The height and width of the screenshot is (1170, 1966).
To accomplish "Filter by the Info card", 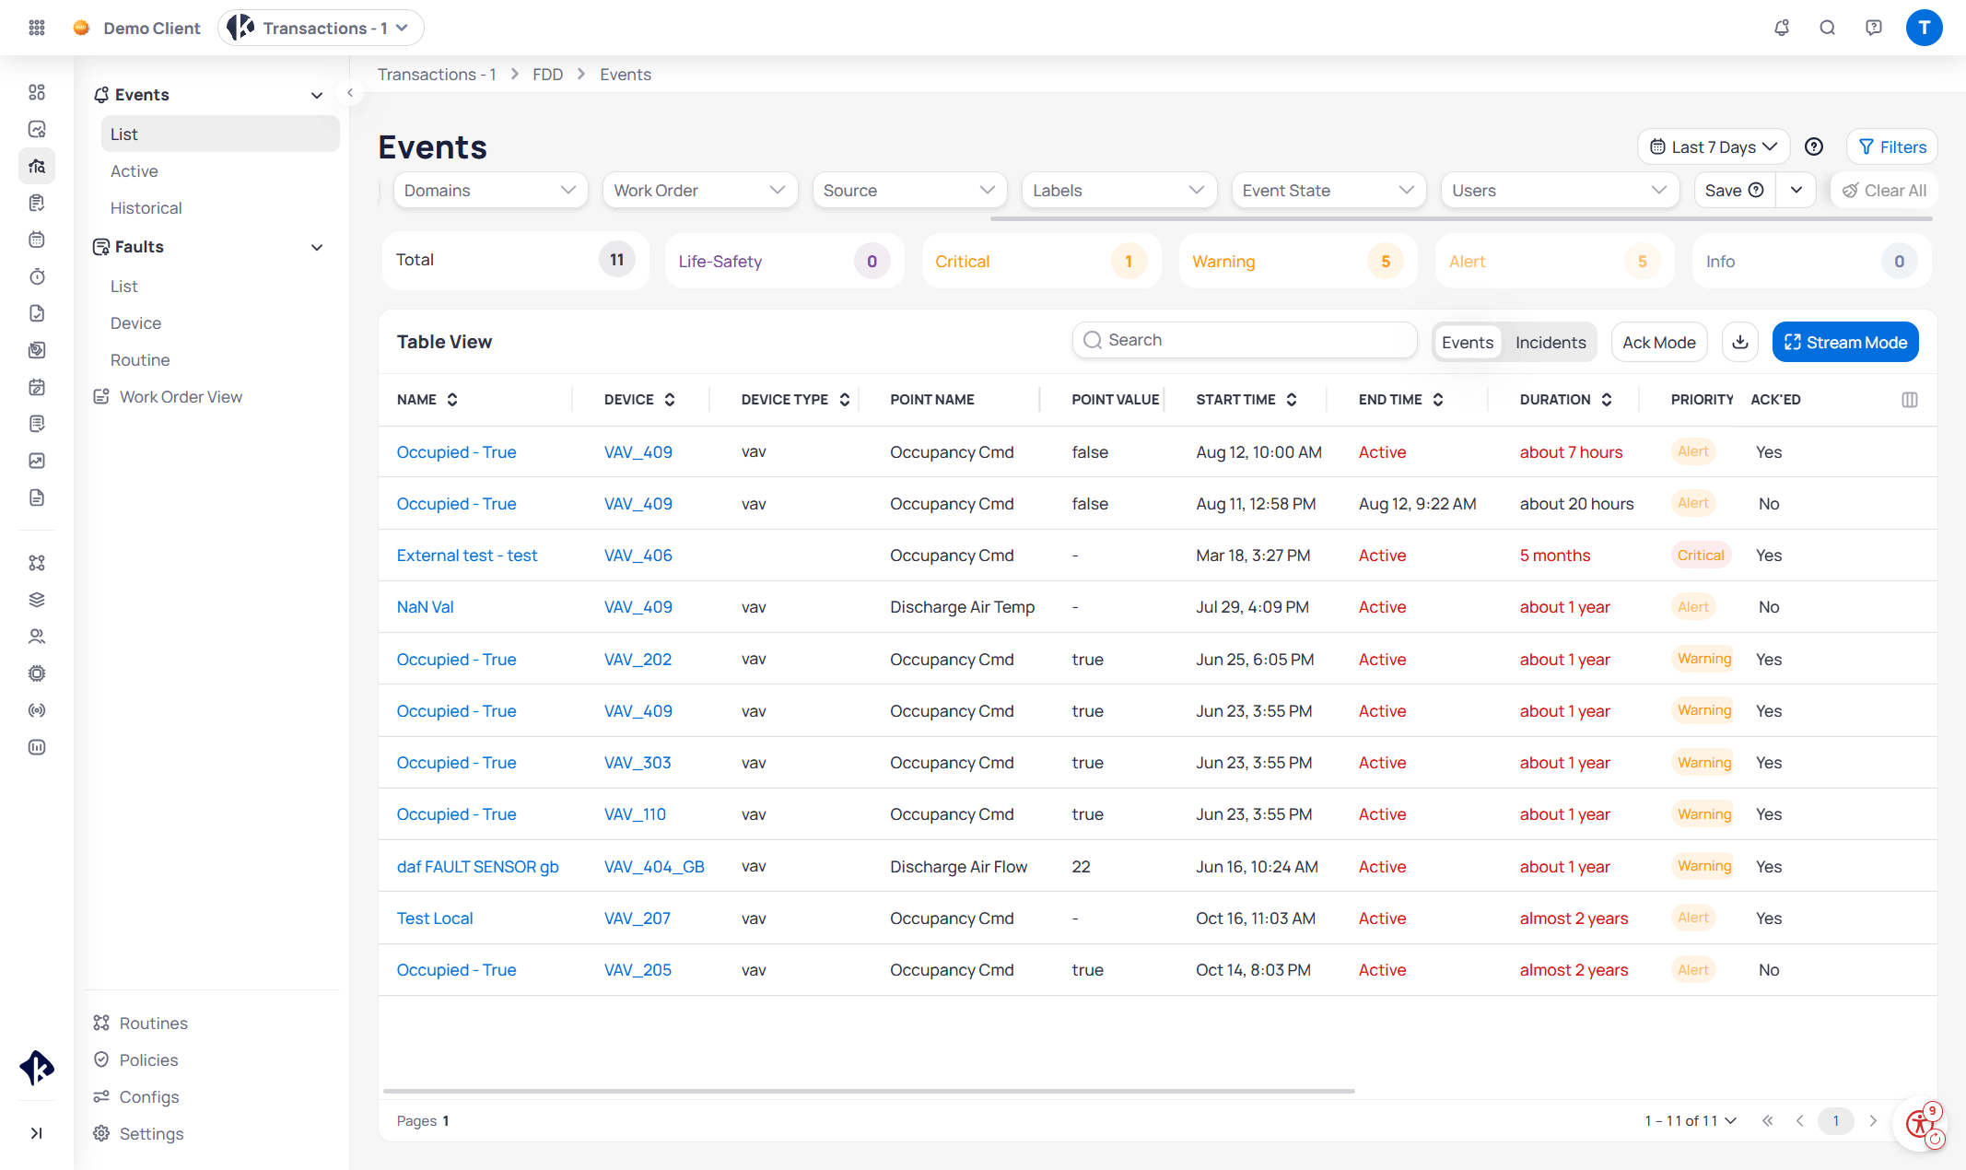I will pos(1812,262).
